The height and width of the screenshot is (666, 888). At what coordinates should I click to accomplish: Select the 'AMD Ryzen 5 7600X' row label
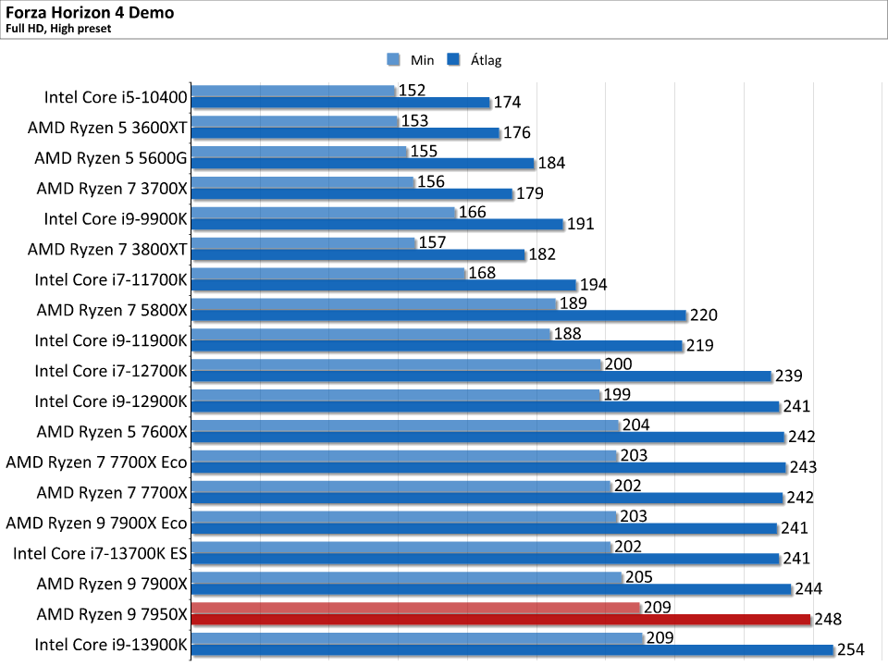(x=112, y=432)
